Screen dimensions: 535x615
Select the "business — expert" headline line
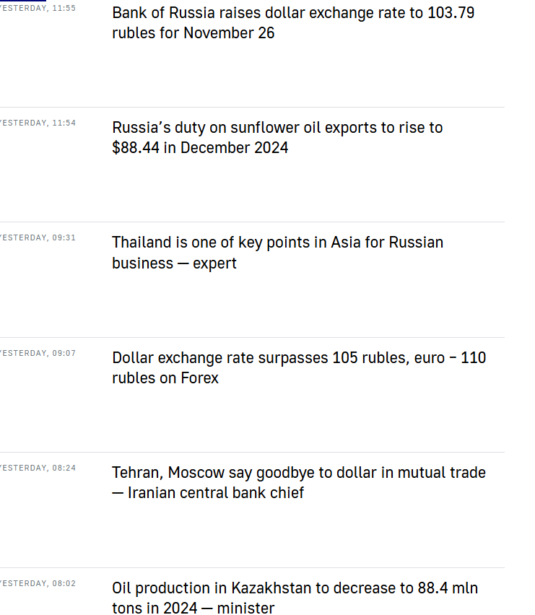tap(174, 263)
